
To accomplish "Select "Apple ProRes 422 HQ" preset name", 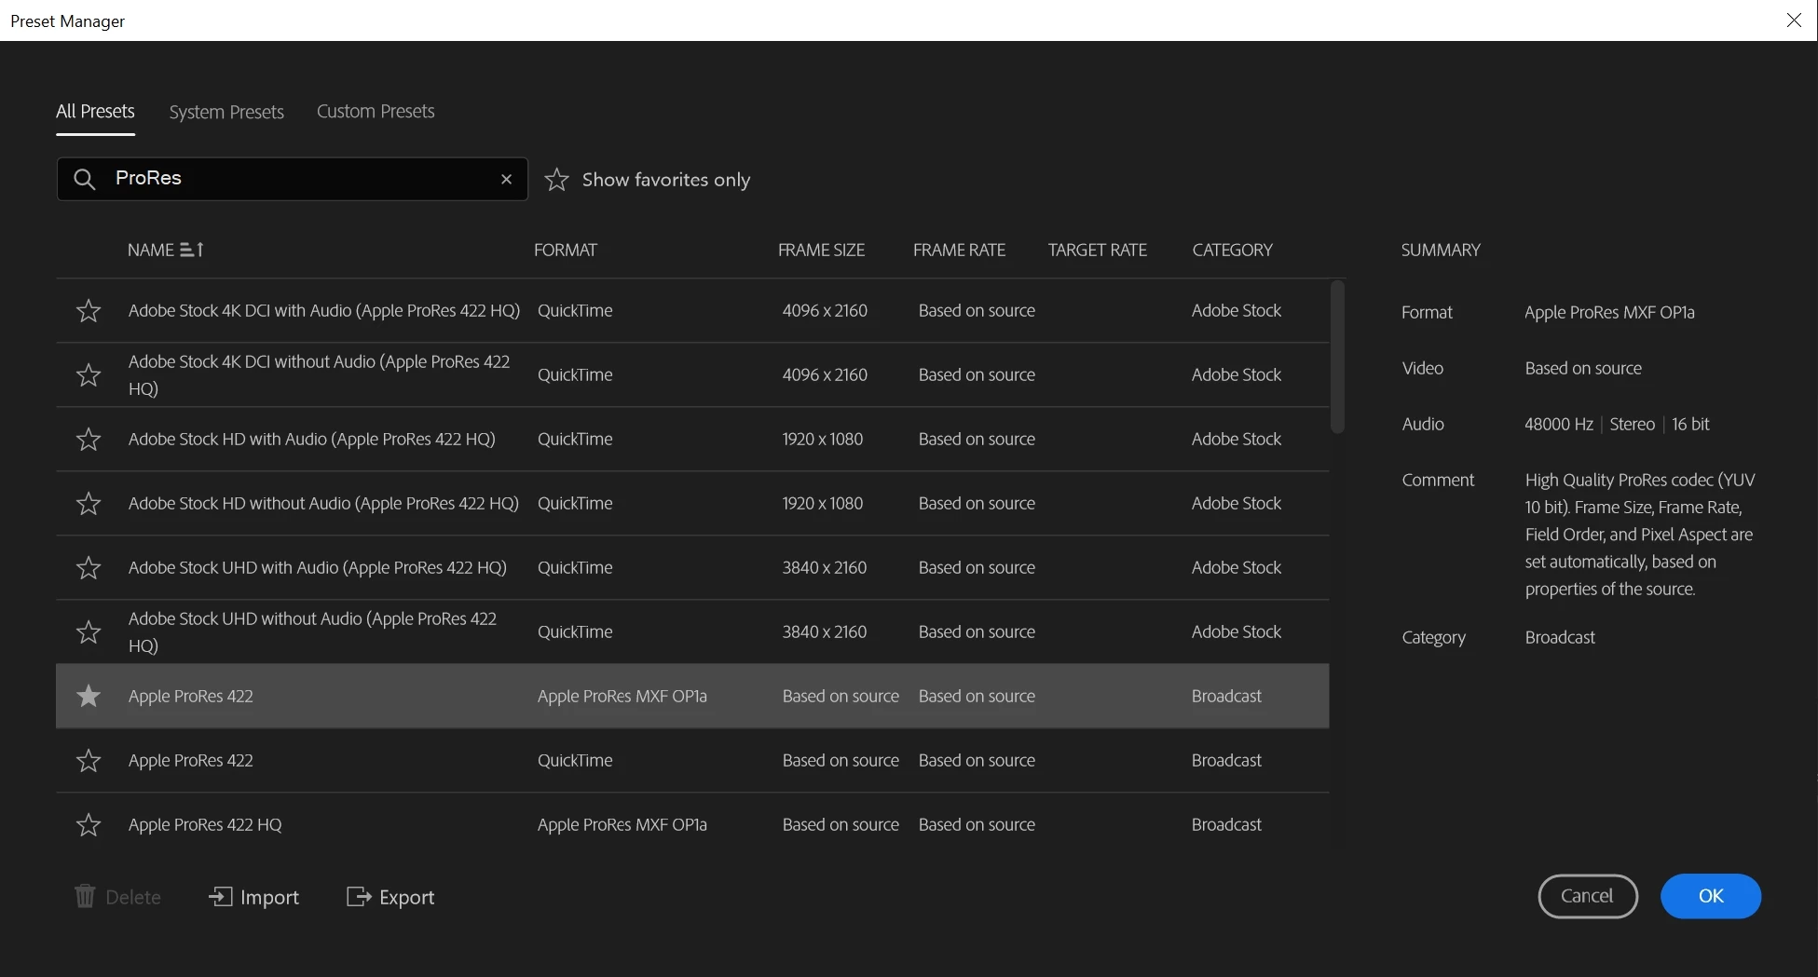I will (x=205, y=824).
